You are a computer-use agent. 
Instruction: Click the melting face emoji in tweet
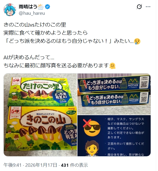[x=112, y=66]
